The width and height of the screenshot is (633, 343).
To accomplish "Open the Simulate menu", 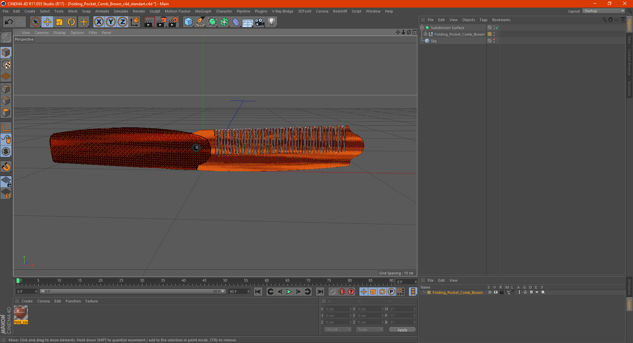I will click(121, 11).
